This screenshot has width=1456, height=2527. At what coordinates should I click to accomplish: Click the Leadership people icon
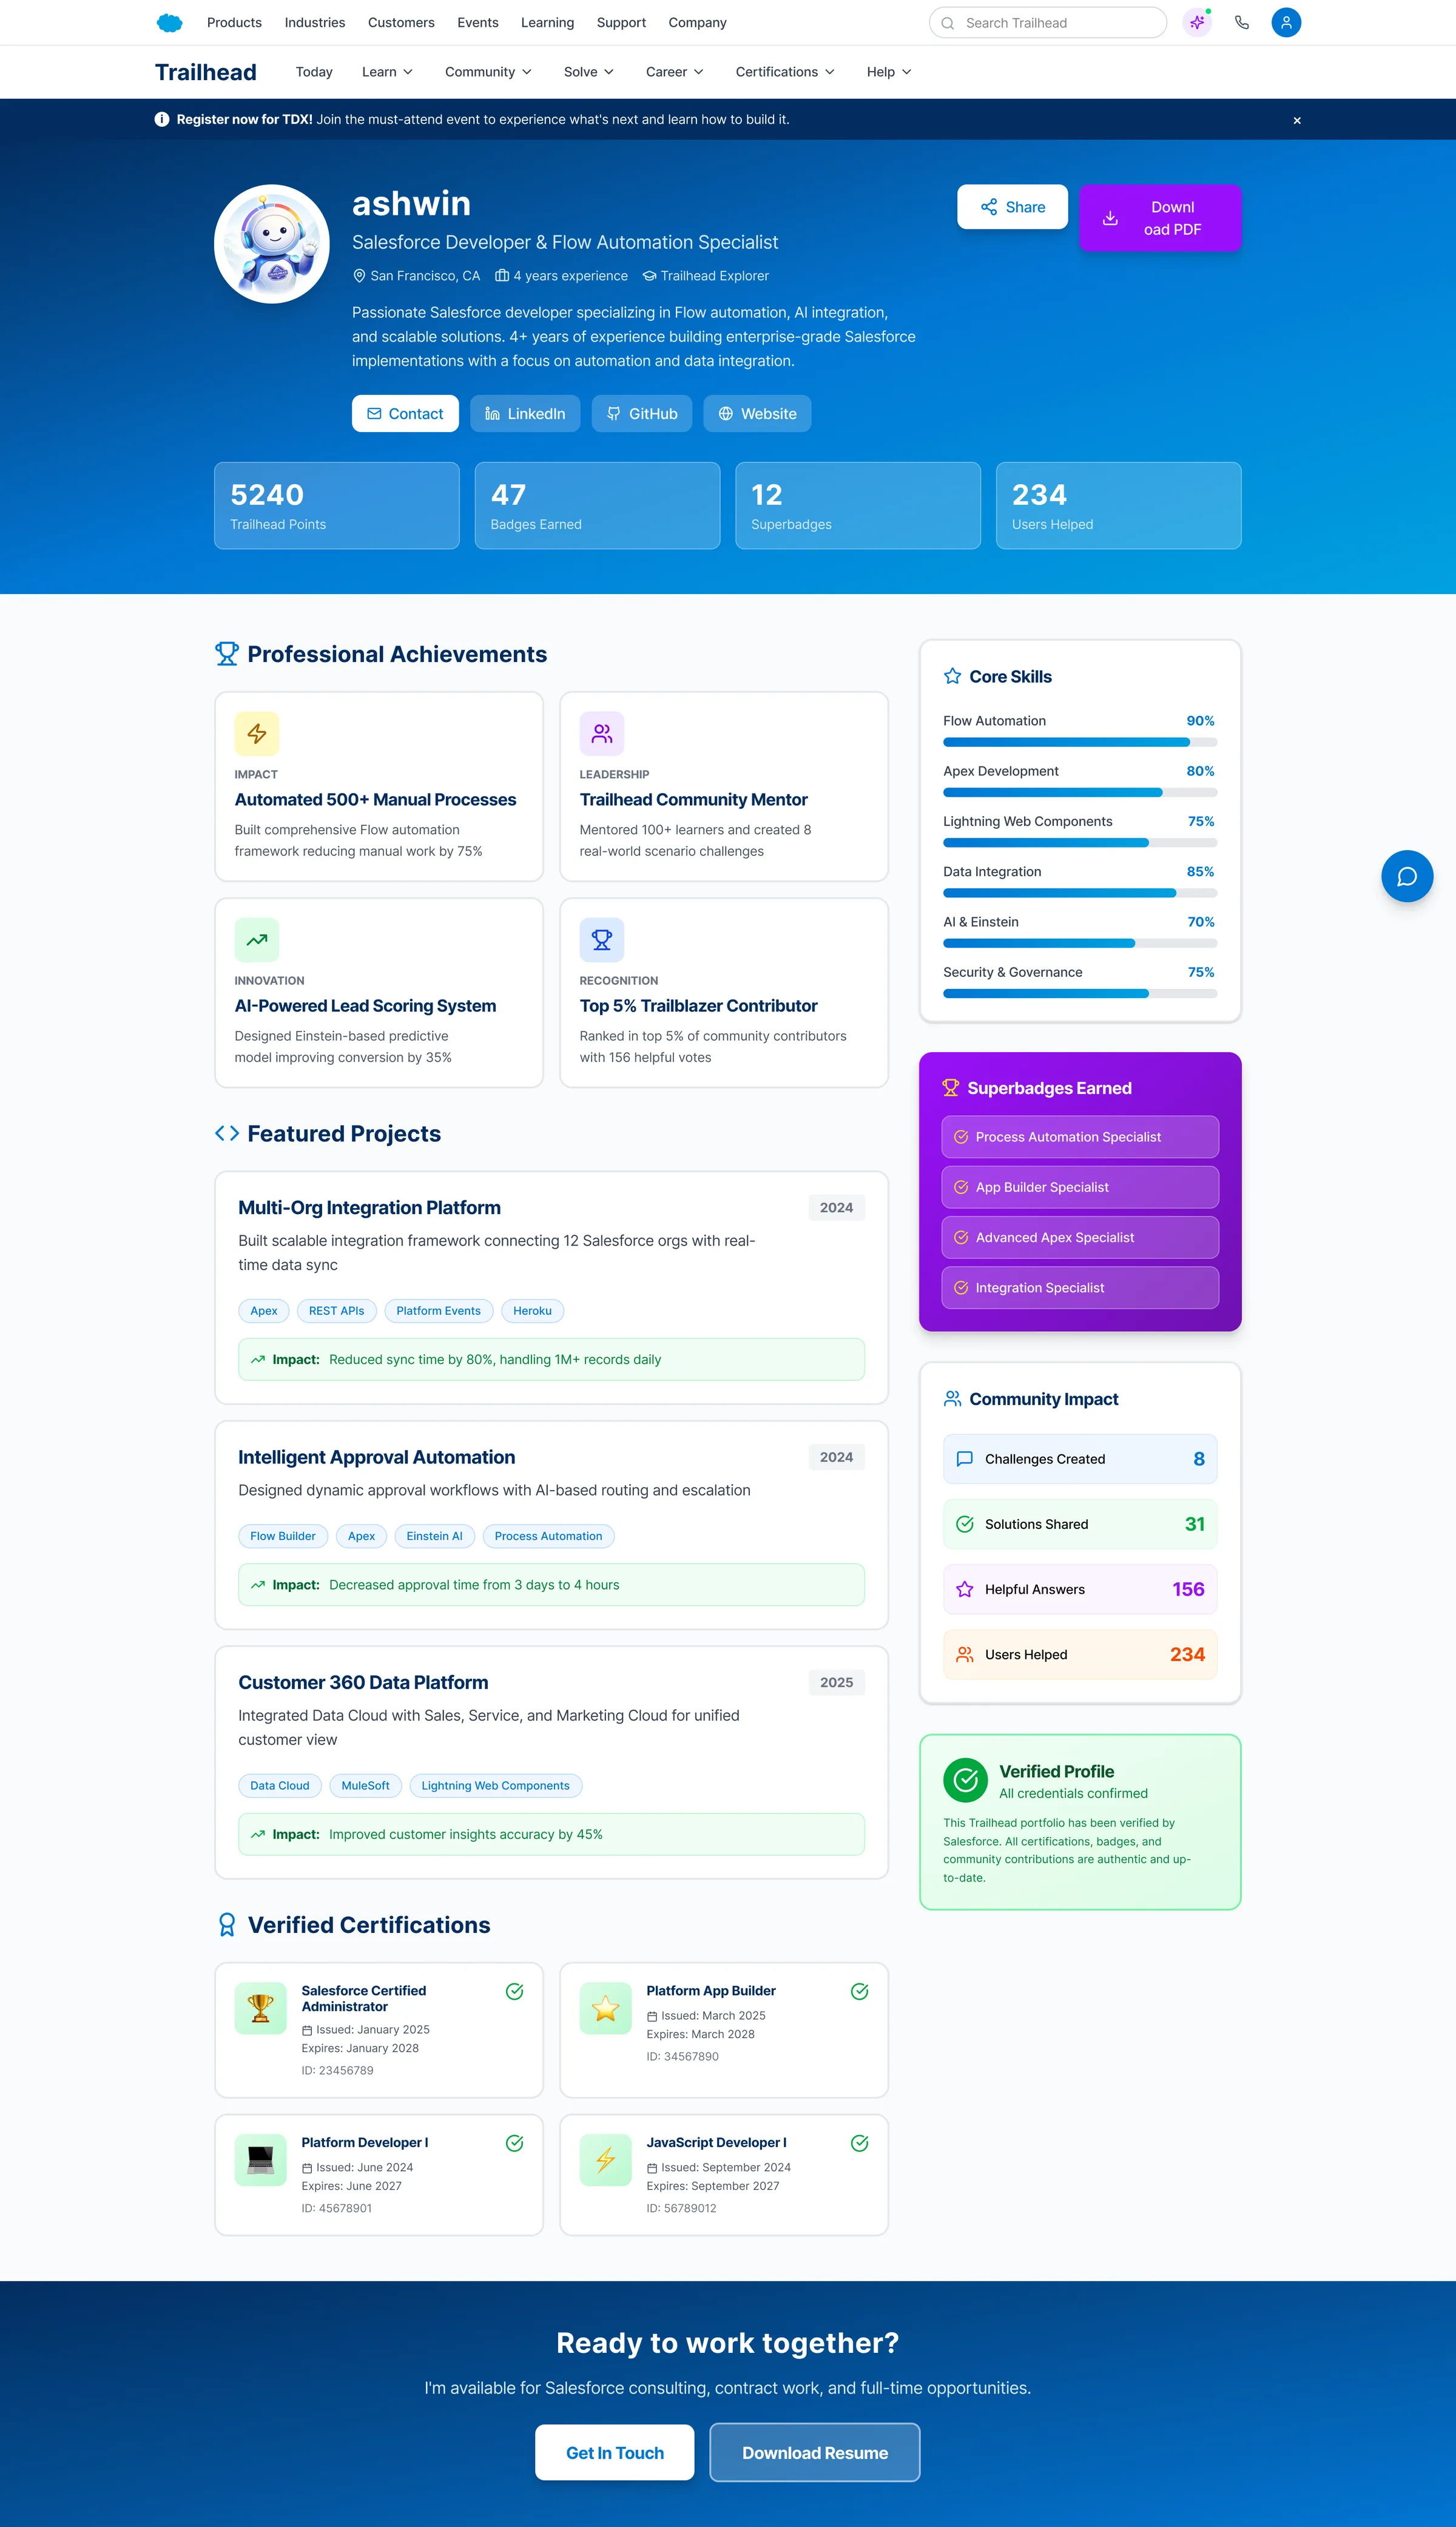(602, 734)
